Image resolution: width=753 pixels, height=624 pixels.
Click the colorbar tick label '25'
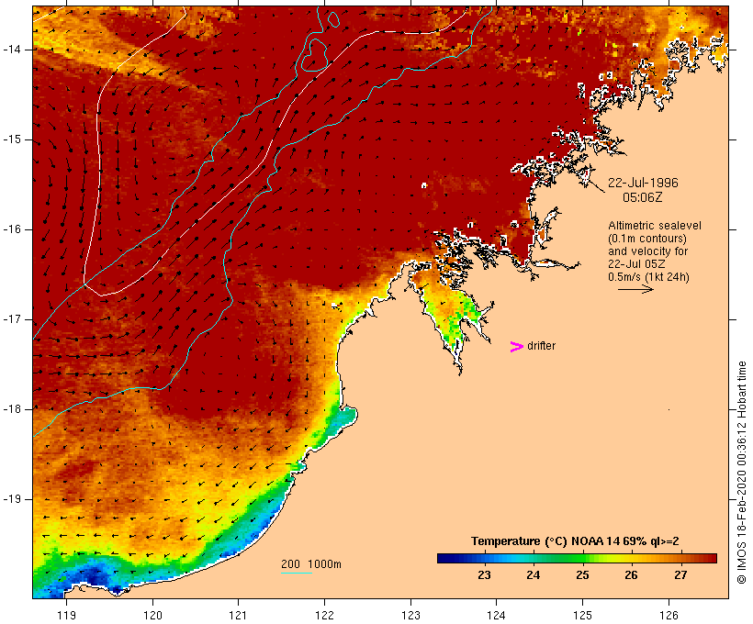pyautogui.click(x=582, y=575)
